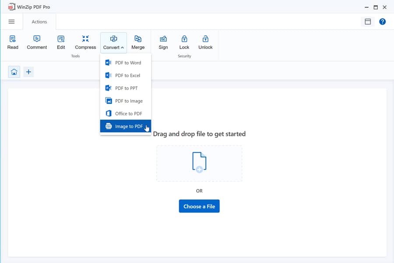
Task: Select PDF to Excel option
Action: [x=126, y=75]
